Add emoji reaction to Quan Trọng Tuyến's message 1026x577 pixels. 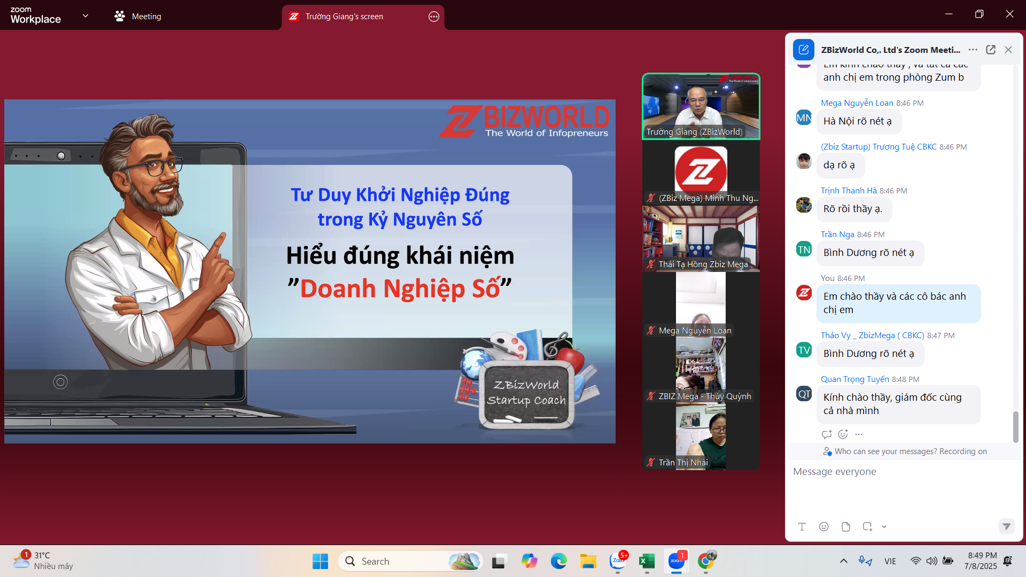843,434
